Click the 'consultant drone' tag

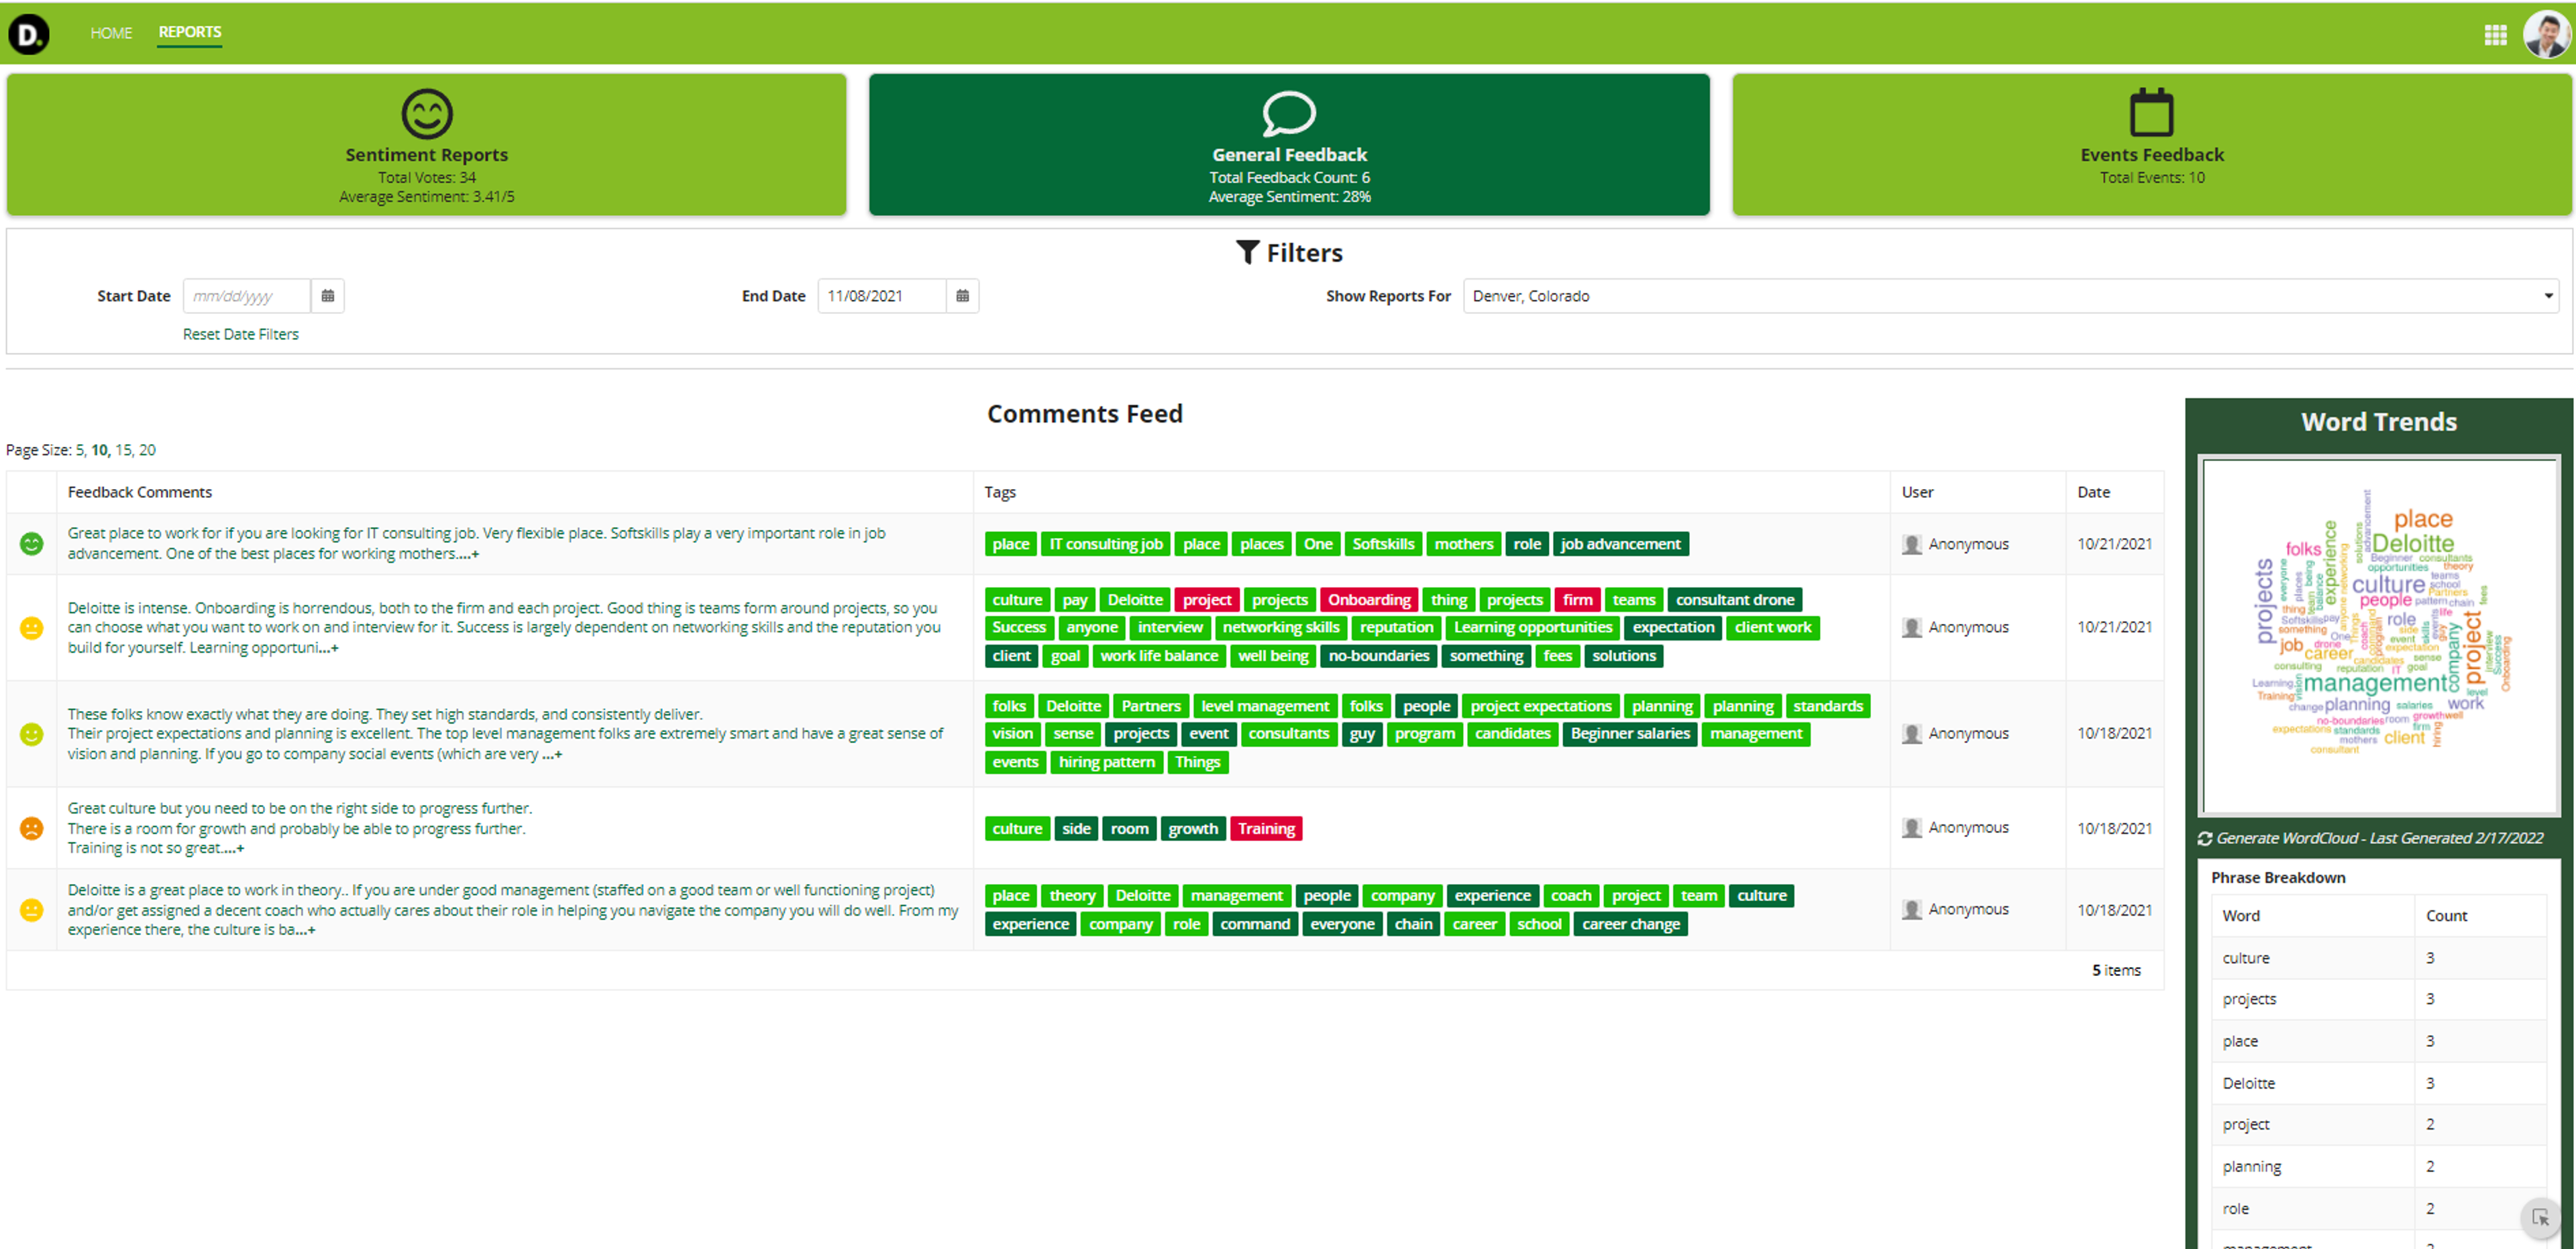pos(1734,600)
